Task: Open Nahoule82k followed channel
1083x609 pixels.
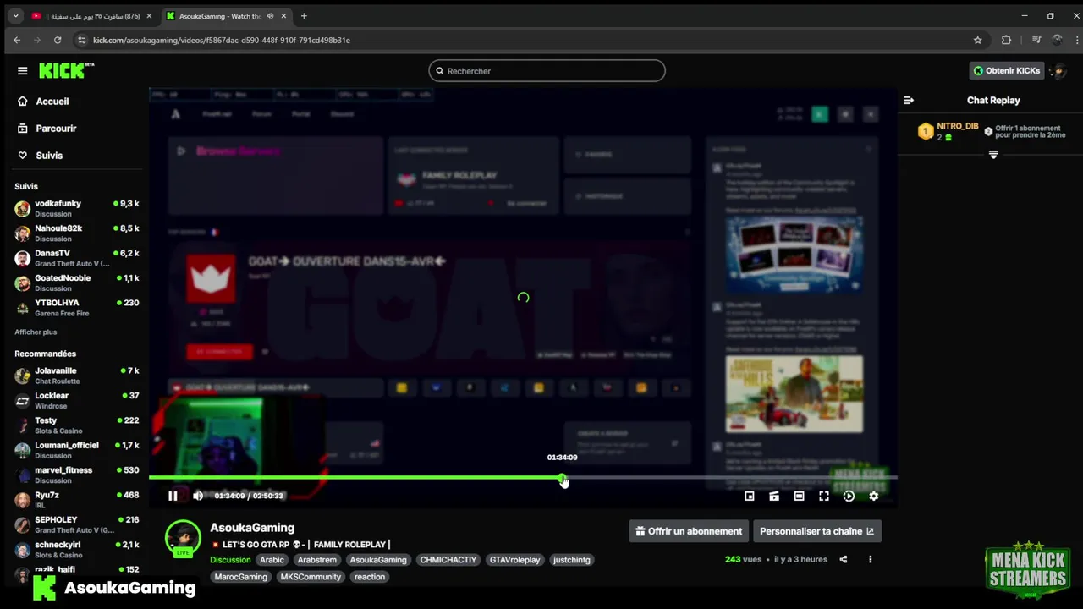Action: pos(76,233)
